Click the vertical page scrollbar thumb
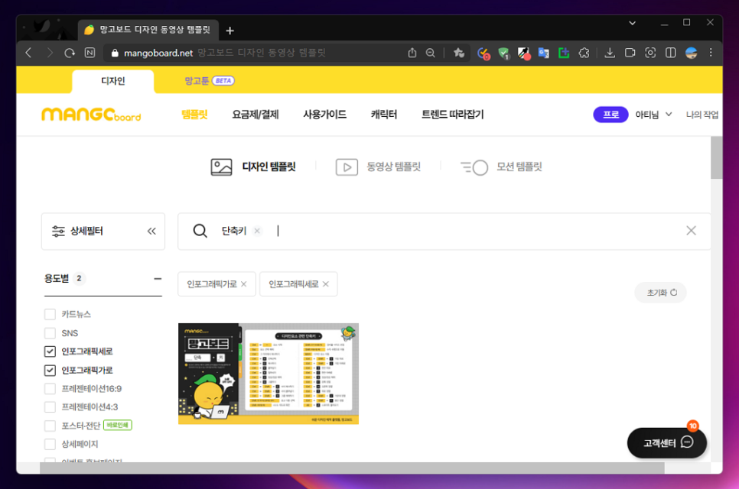Viewport: 739px width, 489px height. pos(716,157)
